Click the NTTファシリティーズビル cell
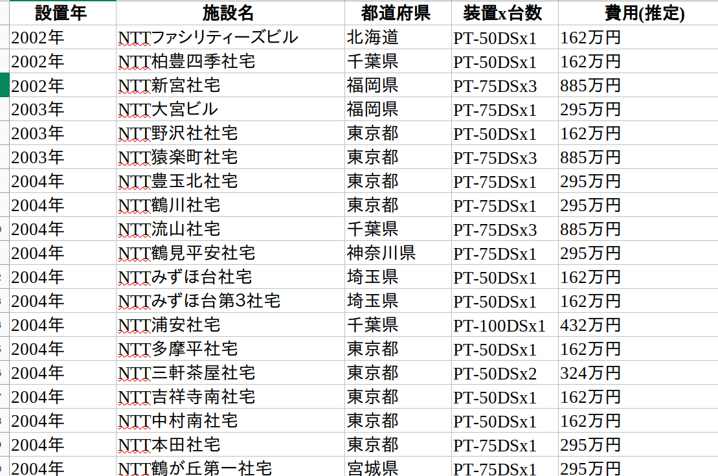This screenshot has height=476, width=718. click(x=230, y=37)
